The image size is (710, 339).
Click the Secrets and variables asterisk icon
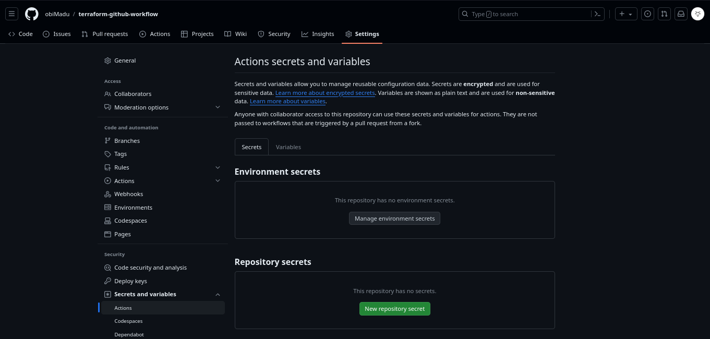point(108,294)
